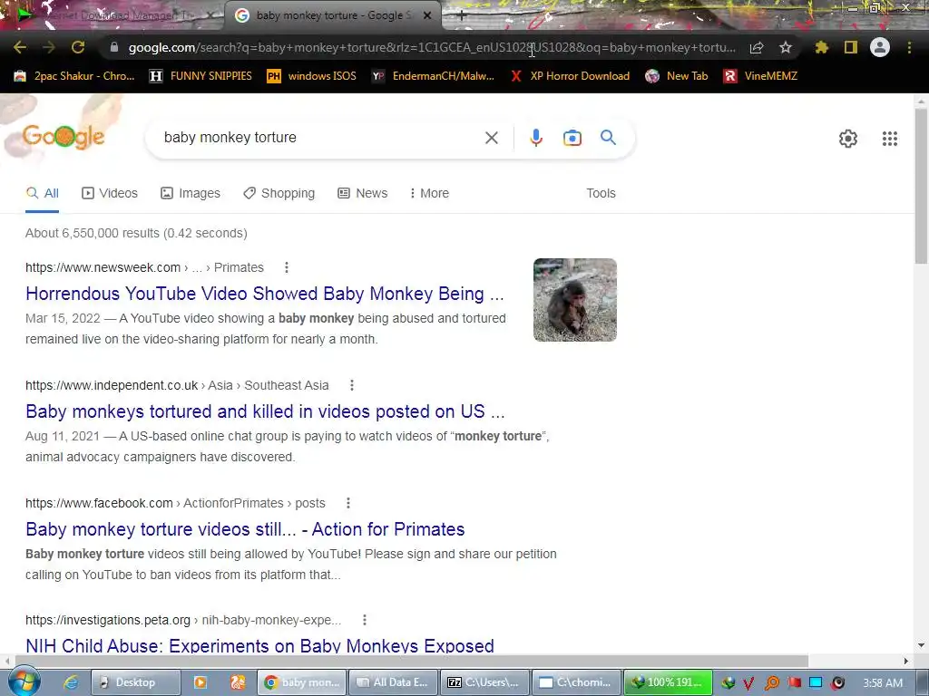929x696 pixels.
Task: Switch to the News results tab
Action: tap(363, 194)
